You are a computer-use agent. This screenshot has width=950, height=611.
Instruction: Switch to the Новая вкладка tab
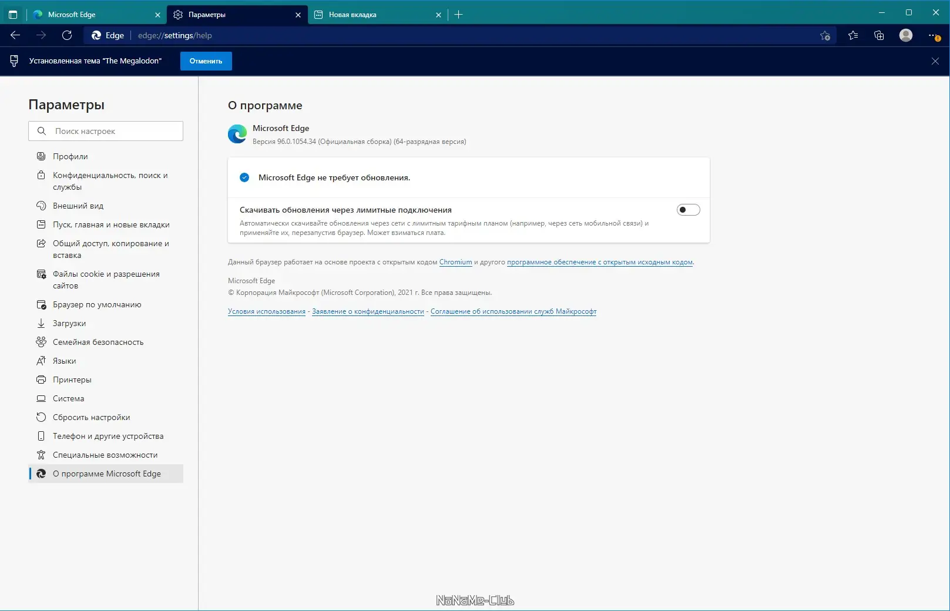tap(378, 15)
